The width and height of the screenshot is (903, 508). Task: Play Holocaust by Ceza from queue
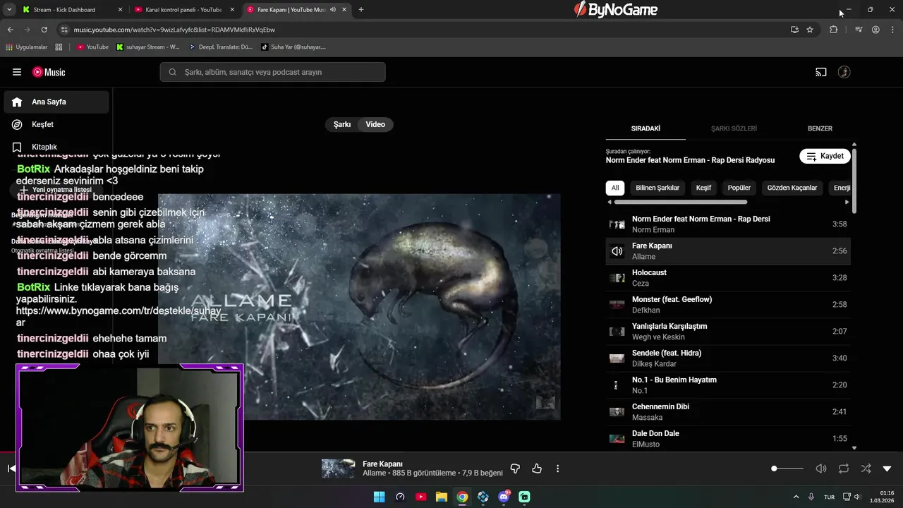pos(728,278)
